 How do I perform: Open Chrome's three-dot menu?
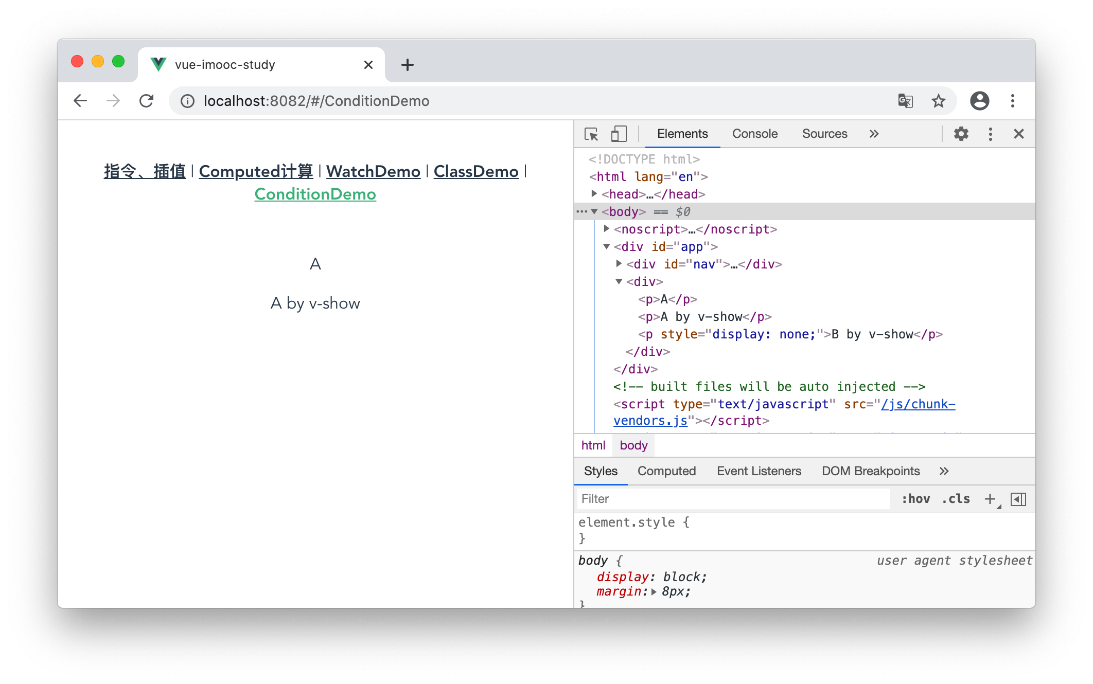click(1012, 101)
